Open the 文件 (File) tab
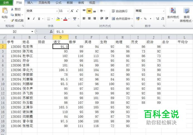Viewport: 193px width, 135px height. coord(6,3)
